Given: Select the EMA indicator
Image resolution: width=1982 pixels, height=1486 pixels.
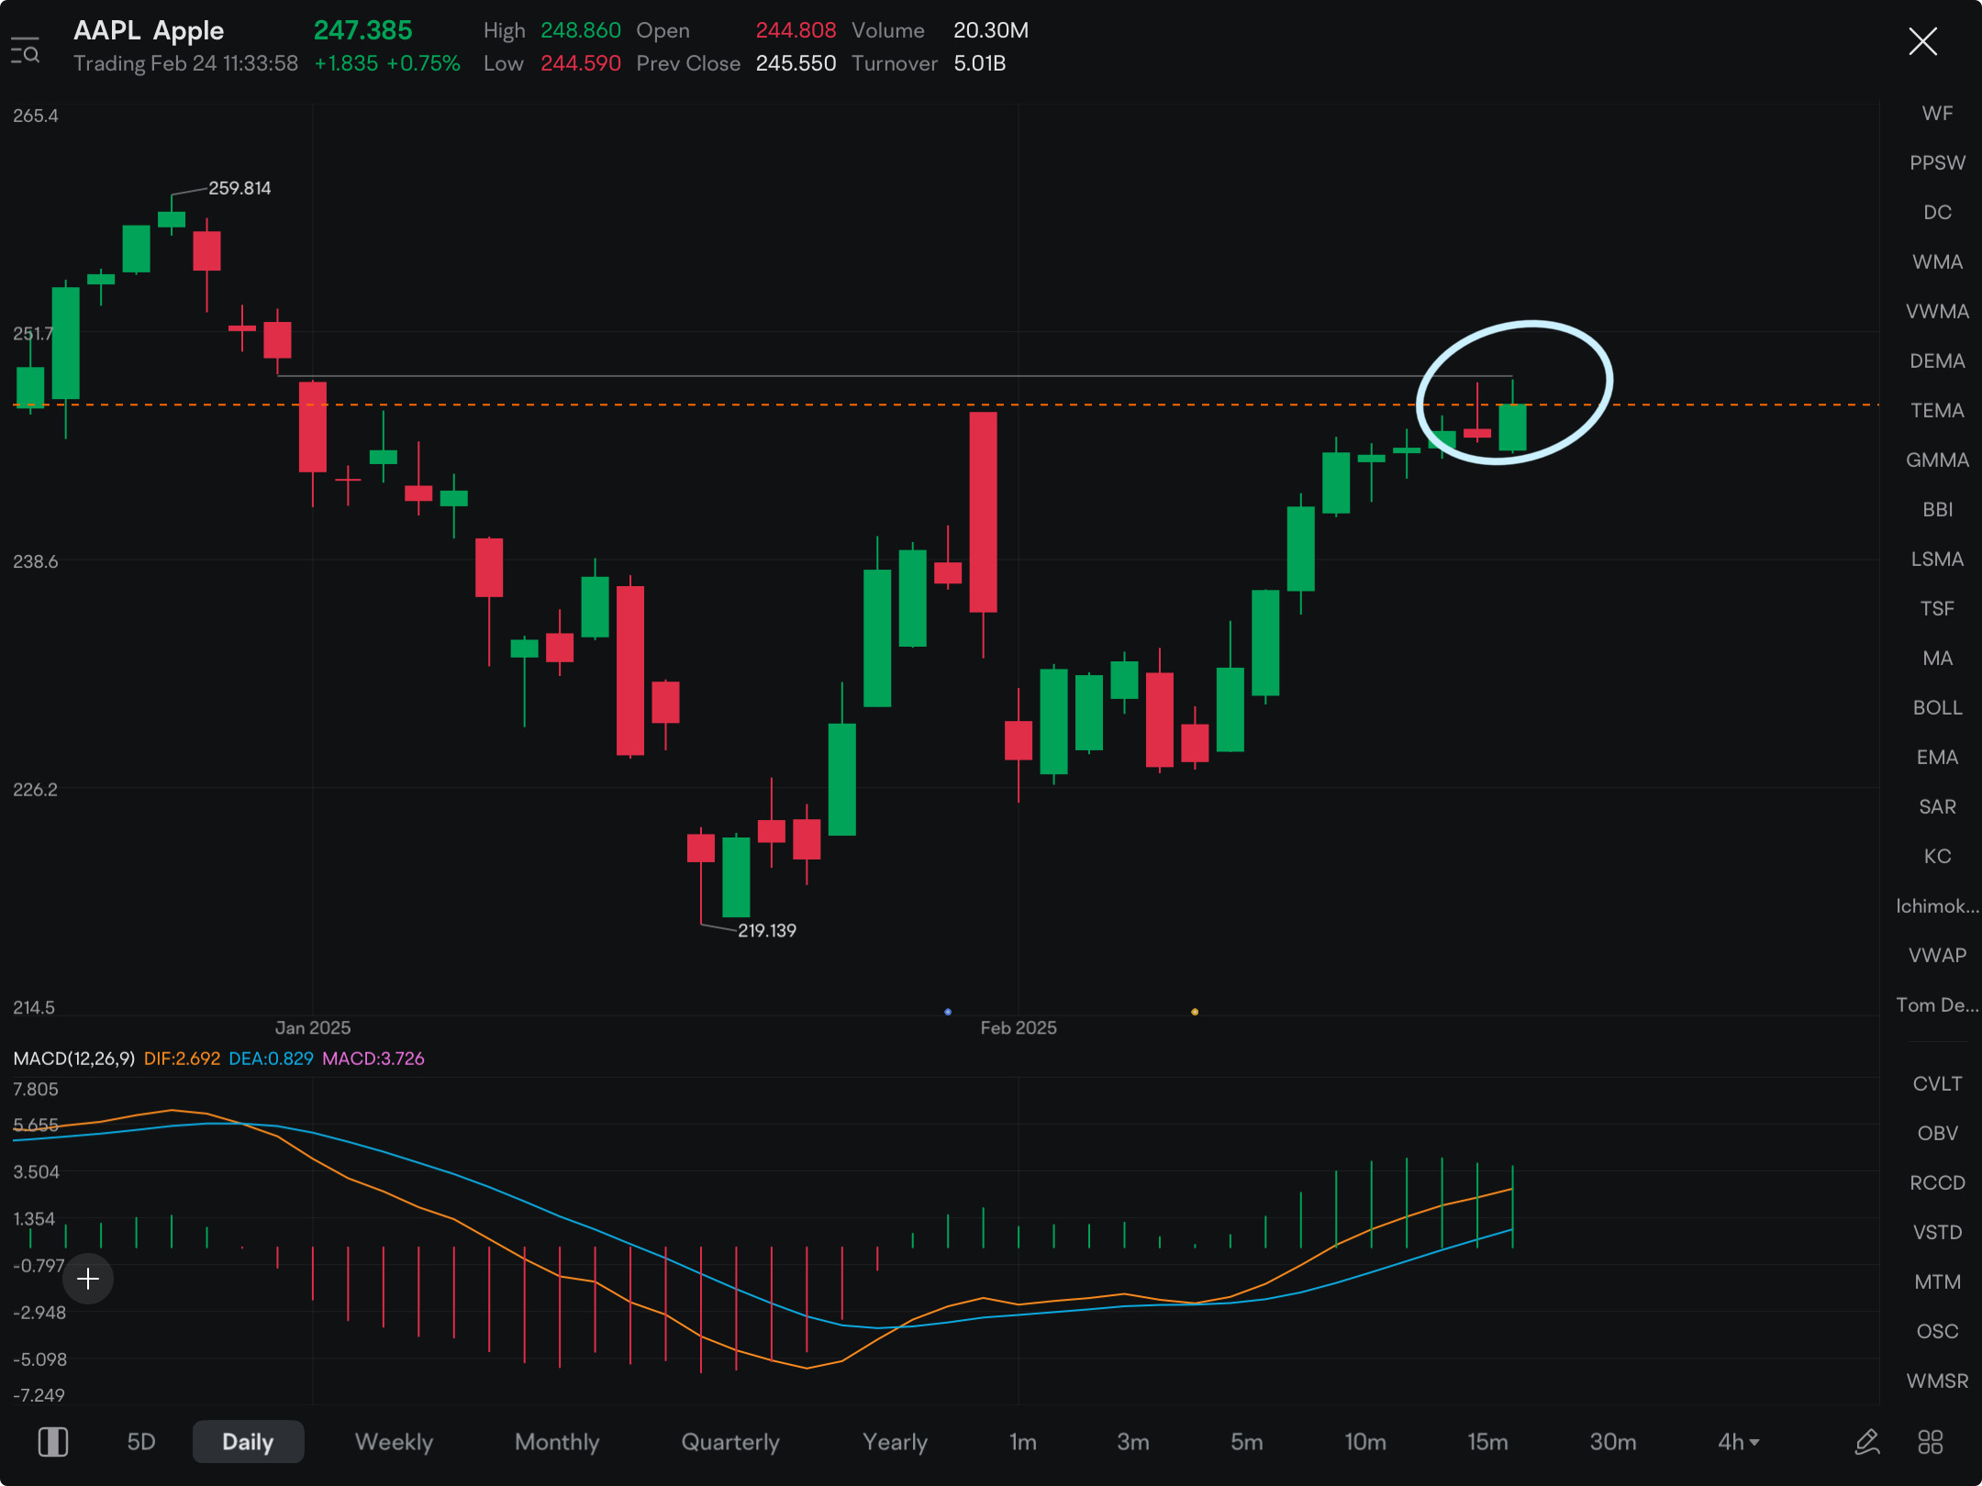Looking at the screenshot, I should [x=1937, y=758].
